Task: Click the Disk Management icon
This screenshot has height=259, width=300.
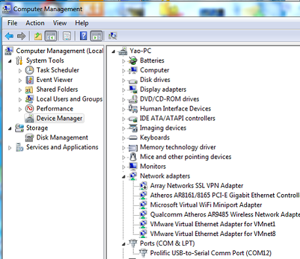Action: tap(30, 138)
